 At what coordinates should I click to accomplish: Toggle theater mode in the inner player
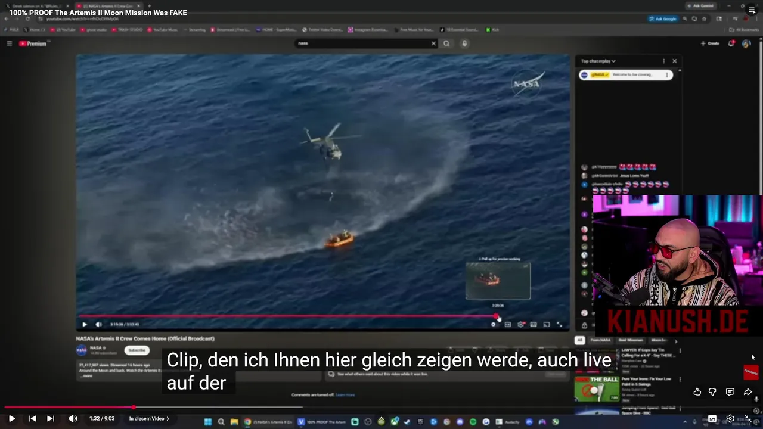tap(534, 324)
